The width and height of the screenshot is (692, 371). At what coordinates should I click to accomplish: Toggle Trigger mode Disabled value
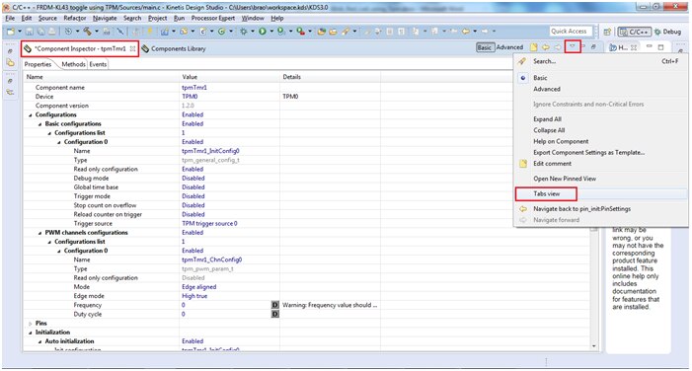193,196
